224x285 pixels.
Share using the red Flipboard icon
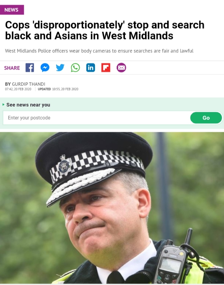[106, 67]
